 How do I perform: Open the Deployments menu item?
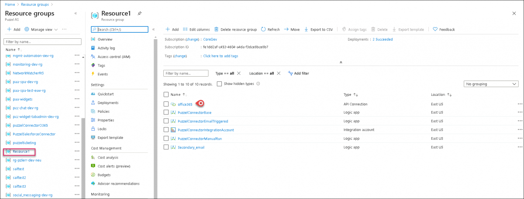(x=108, y=103)
